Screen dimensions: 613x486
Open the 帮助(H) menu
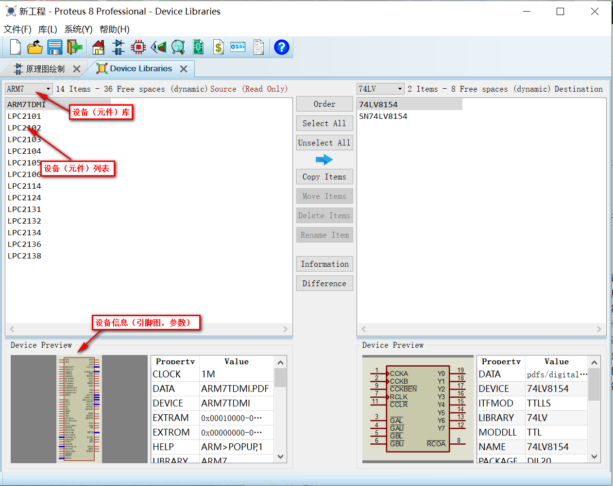115,29
